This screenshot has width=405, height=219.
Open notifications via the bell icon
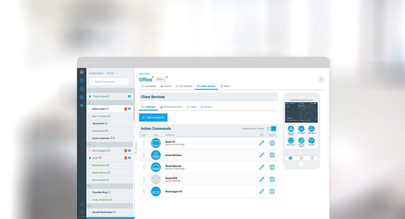(81, 204)
